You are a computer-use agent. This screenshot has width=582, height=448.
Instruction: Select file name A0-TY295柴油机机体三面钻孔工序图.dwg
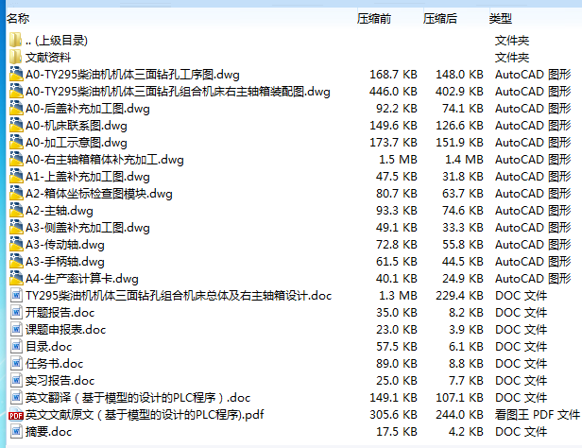[x=132, y=75]
